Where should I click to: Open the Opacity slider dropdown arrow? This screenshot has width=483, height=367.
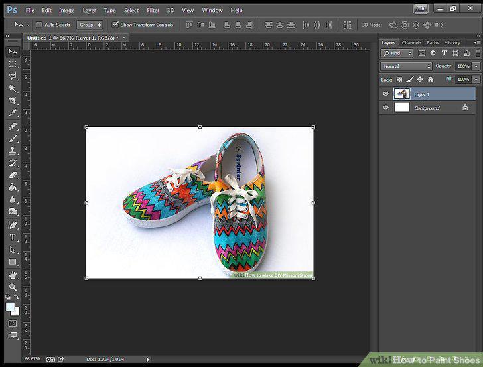476,66
